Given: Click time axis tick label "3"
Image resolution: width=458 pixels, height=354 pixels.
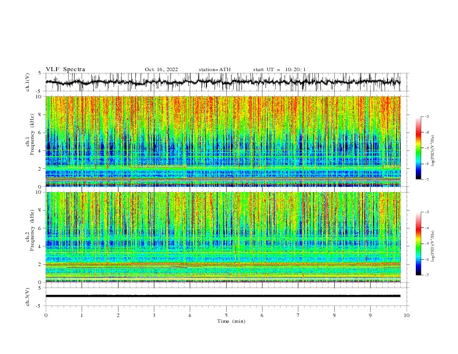Looking at the screenshot, I should [154, 315].
